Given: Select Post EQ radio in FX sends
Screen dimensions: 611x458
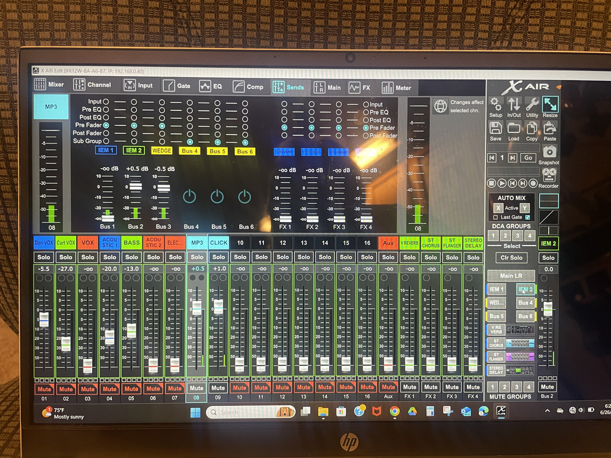Looking at the screenshot, I should tap(366, 120).
